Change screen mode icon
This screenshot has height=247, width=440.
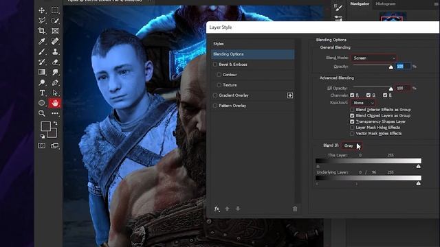click(55, 145)
